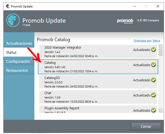
Task: Minimize the Promob Update window
Action: [x=134, y=6]
